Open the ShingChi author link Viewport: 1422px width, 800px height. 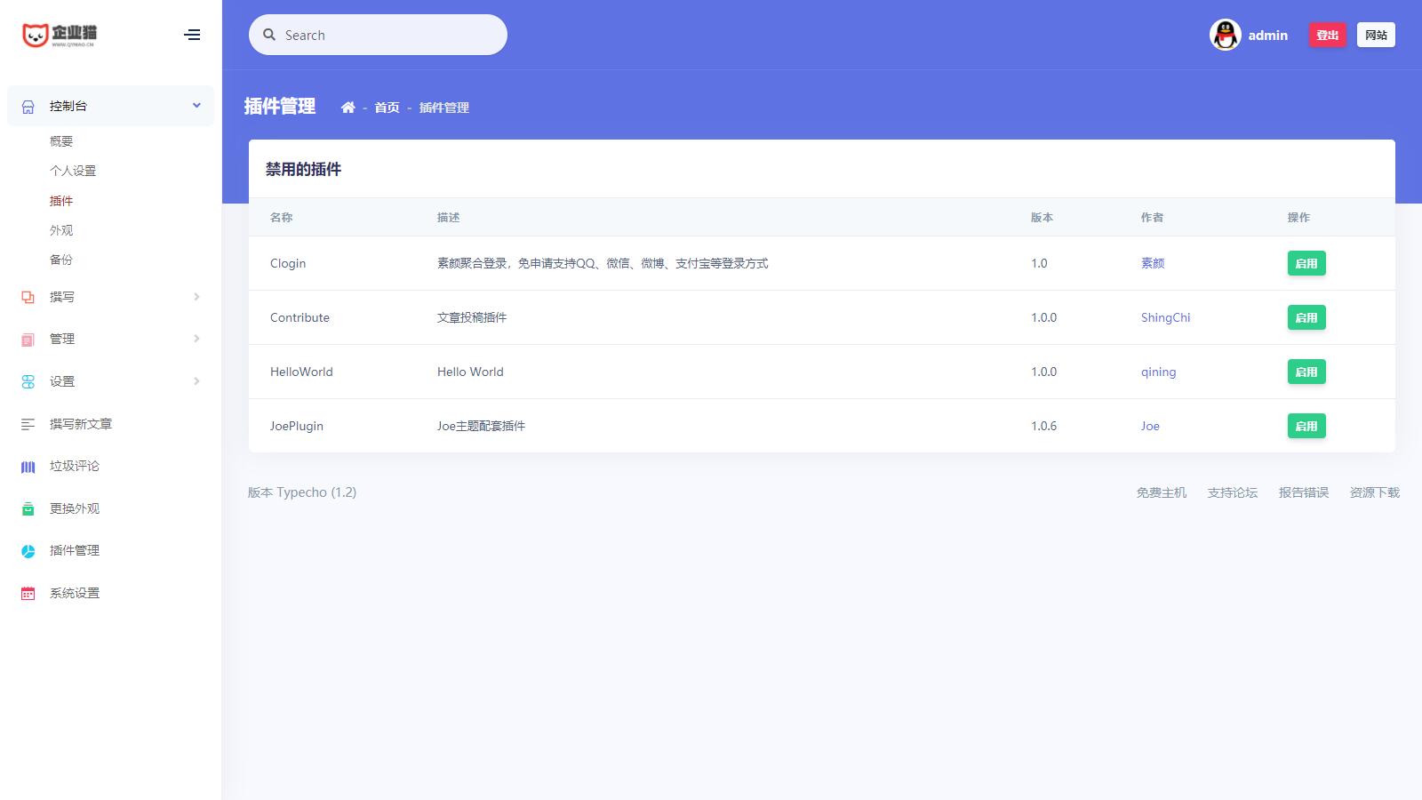(1165, 317)
